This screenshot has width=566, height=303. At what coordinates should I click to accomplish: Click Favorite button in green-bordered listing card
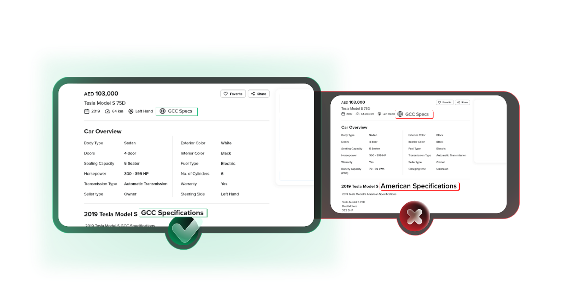(233, 94)
